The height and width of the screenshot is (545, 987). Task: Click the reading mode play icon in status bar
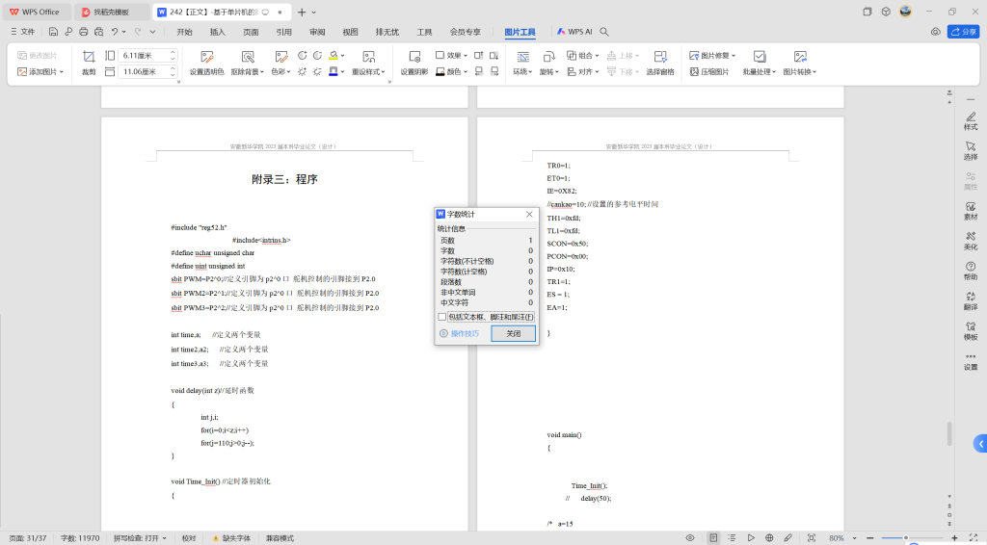[x=751, y=538]
